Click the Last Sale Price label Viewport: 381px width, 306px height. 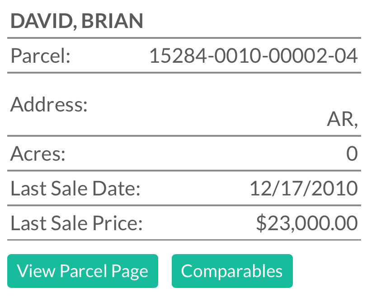tap(76, 223)
